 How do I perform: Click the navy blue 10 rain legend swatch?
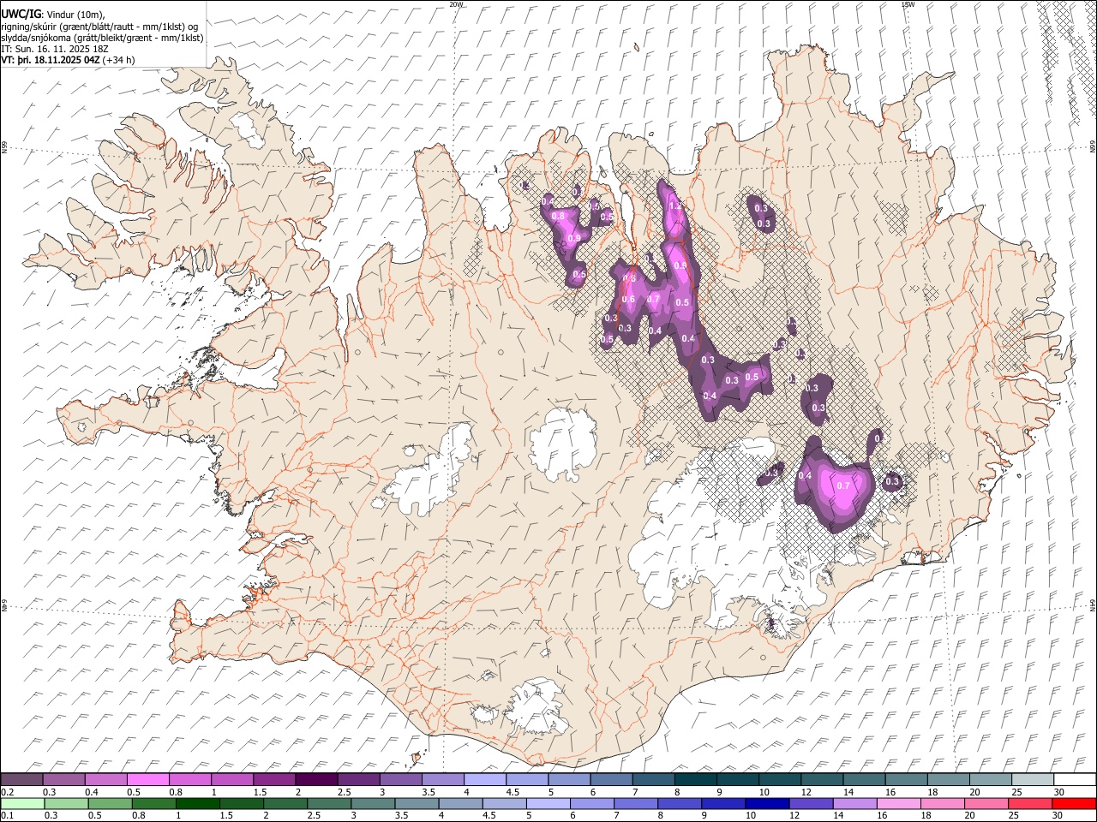pos(766,804)
